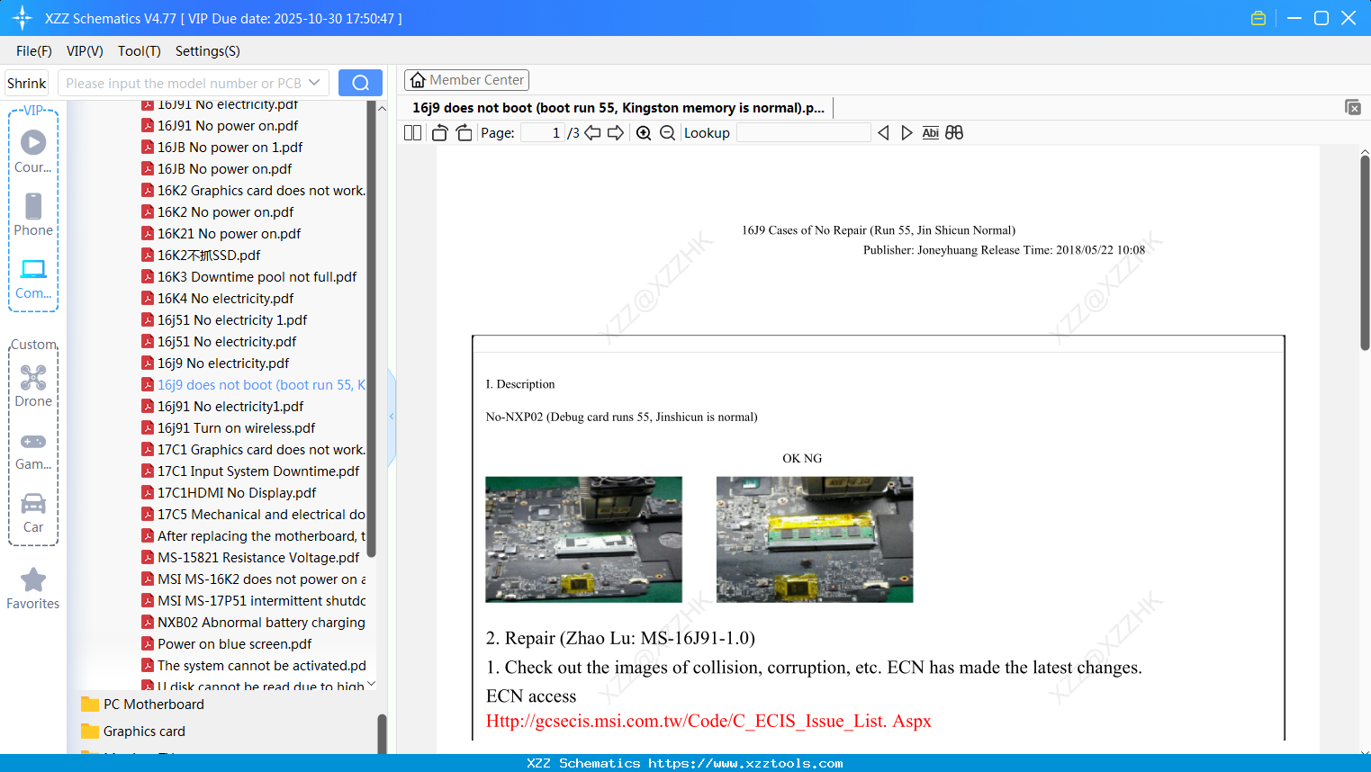This screenshot has width=1371, height=772.
Task: Find next lookup match
Action: point(906,133)
